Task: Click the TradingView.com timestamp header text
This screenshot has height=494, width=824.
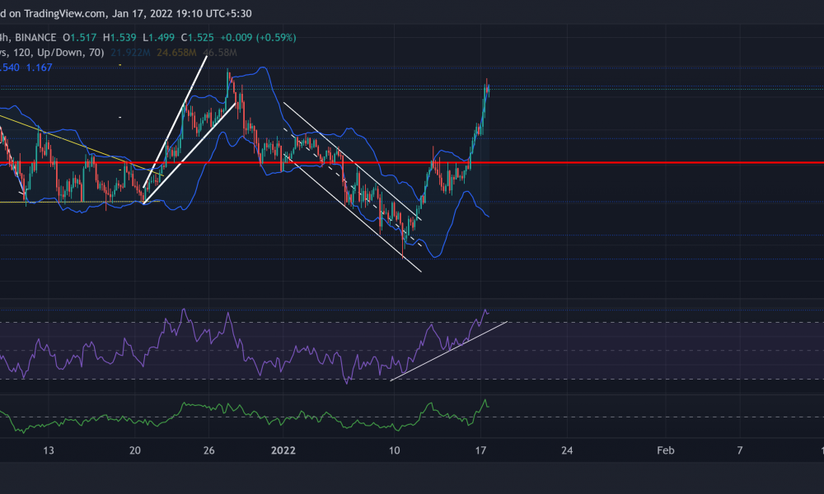Action: click(126, 14)
